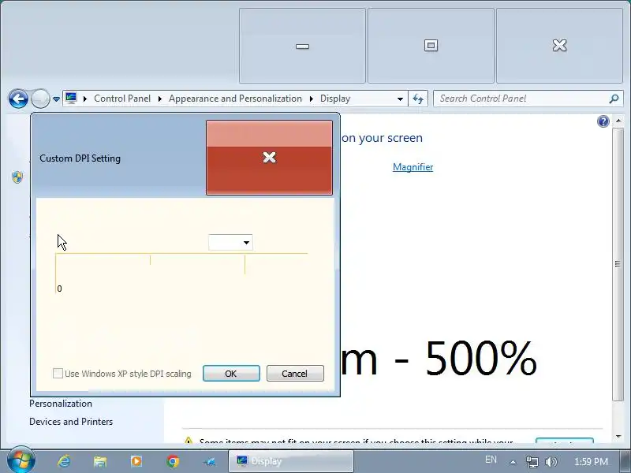
Task: Click the network tray icon
Action: coord(532,462)
